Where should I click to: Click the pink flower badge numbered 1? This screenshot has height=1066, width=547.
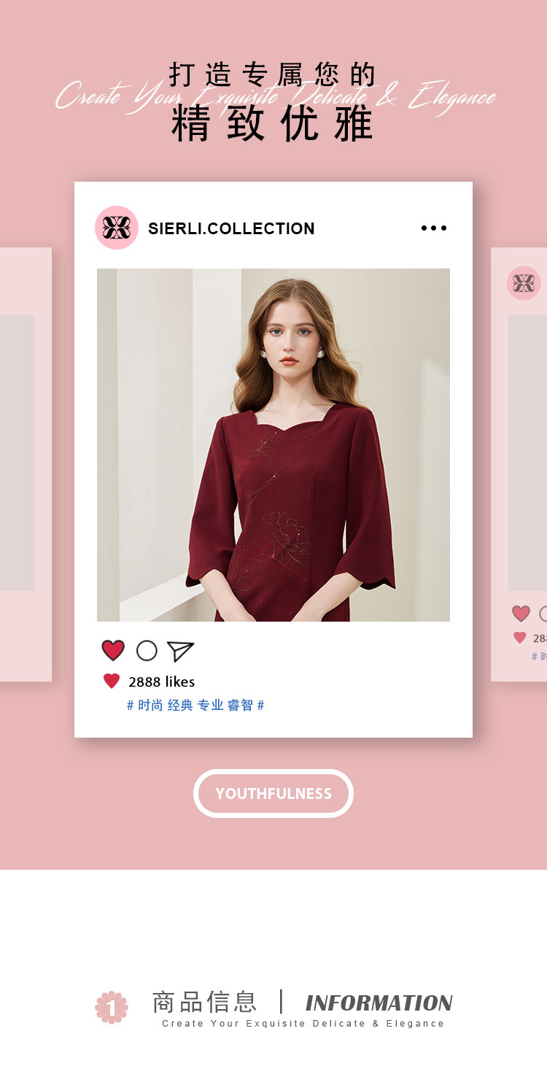112,1008
